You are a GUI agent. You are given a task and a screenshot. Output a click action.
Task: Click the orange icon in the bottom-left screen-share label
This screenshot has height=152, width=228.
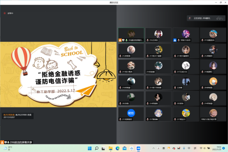(2, 142)
